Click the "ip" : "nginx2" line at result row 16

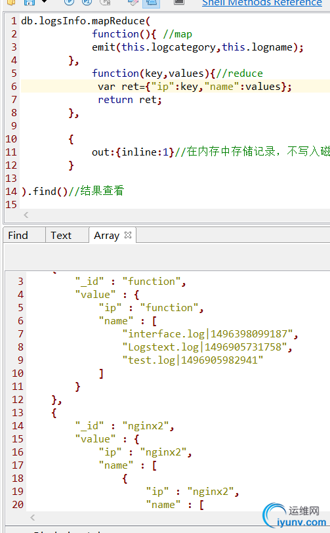(x=145, y=452)
